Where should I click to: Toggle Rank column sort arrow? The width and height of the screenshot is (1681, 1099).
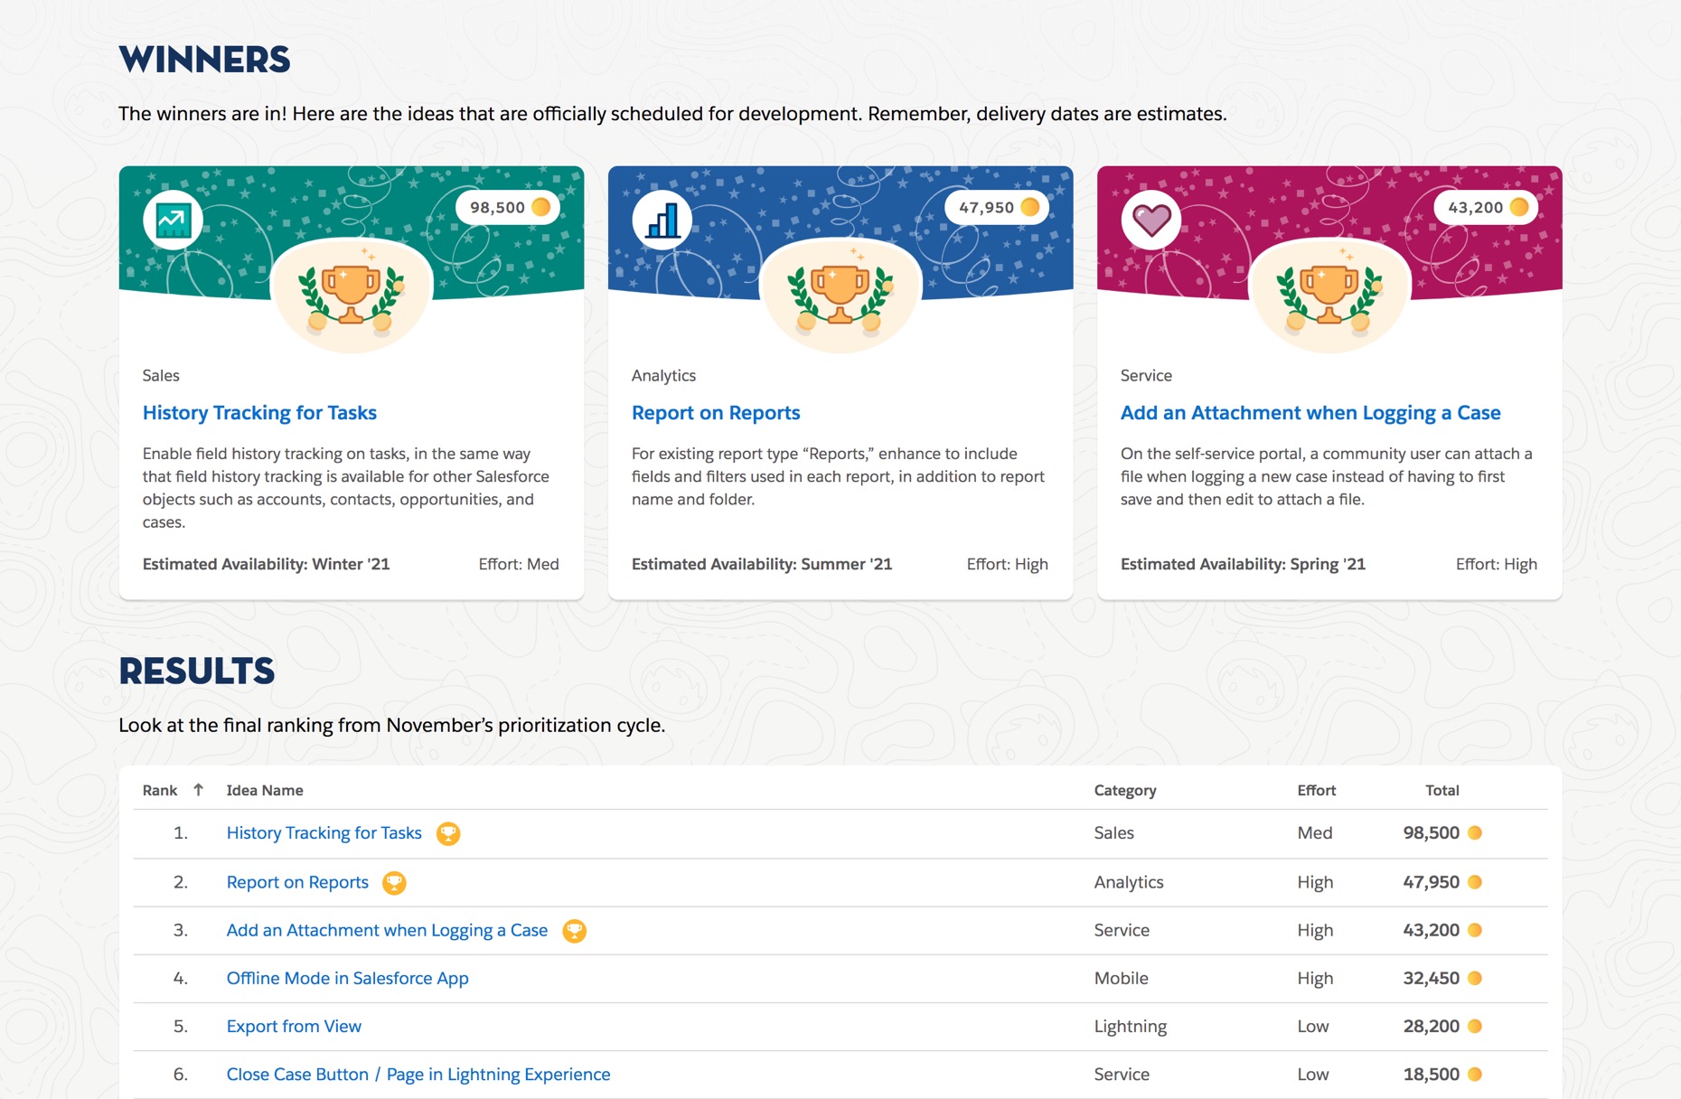pyautogui.click(x=198, y=790)
